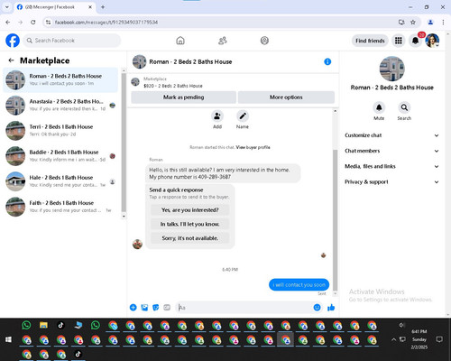The width and height of the screenshot is (451, 361).
Task: Click the browser address bar URL
Action: click(106, 23)
